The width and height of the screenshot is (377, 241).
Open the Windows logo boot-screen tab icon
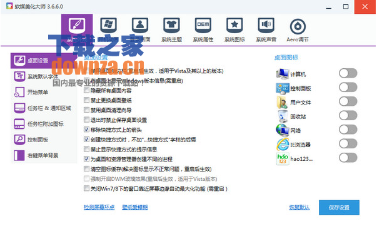coord(108,25)
